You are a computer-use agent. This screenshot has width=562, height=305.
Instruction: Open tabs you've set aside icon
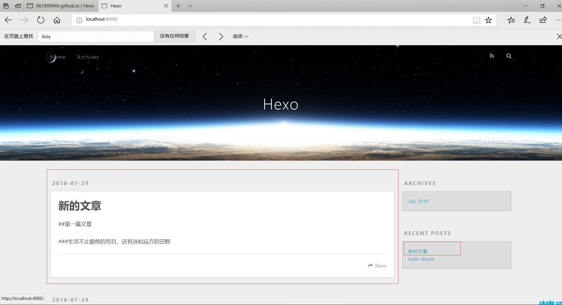(6, 6)
